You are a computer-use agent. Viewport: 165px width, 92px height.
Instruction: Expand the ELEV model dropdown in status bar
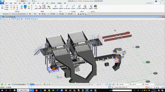(x=26, y=84)
